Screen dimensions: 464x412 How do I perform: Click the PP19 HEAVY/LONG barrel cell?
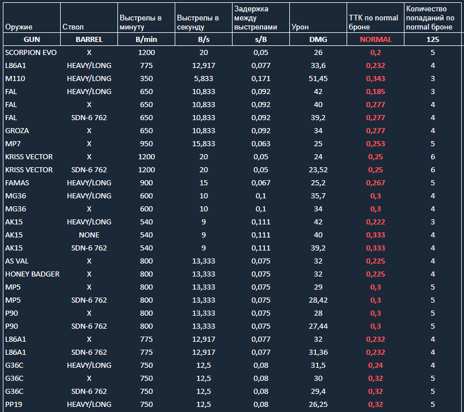(89, 405)
